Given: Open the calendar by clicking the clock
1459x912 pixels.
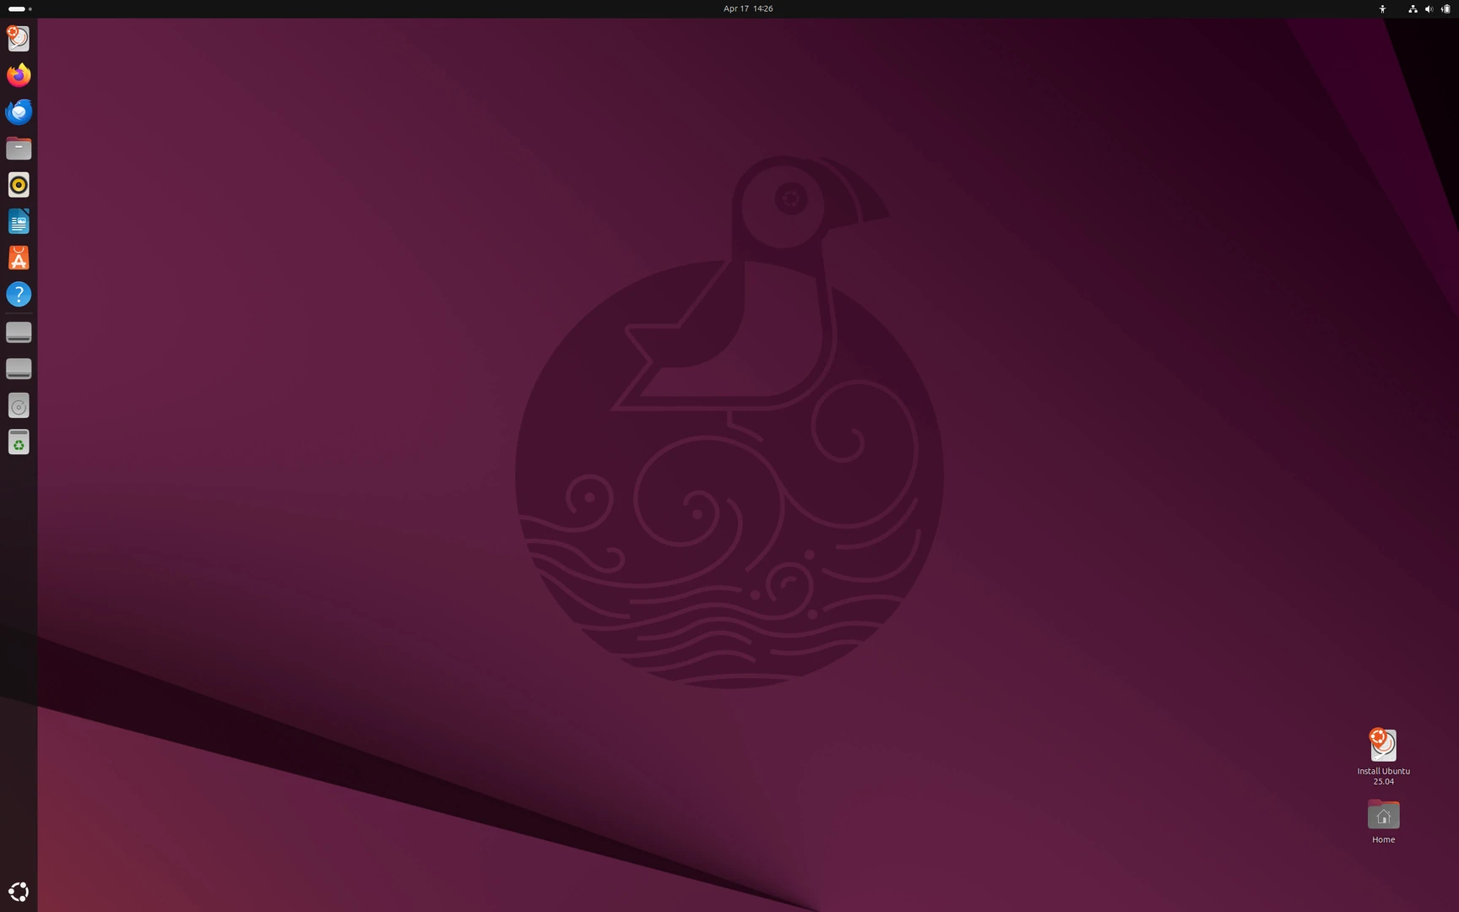Looking at the screenshot, I should click(x=746, y=8).
